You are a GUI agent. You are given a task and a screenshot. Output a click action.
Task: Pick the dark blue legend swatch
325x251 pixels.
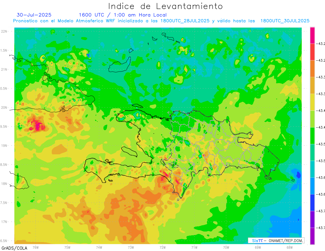click(312, 203)
